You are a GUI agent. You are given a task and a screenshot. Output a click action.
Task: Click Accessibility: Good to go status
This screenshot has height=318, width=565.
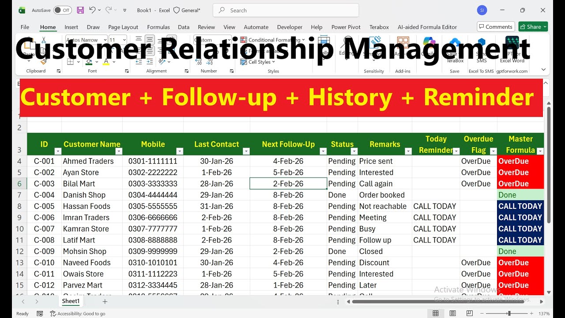click(x=78, y=314)
